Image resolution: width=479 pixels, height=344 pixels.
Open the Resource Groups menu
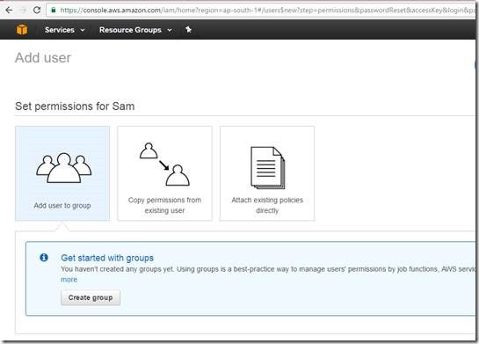[130, 30]
